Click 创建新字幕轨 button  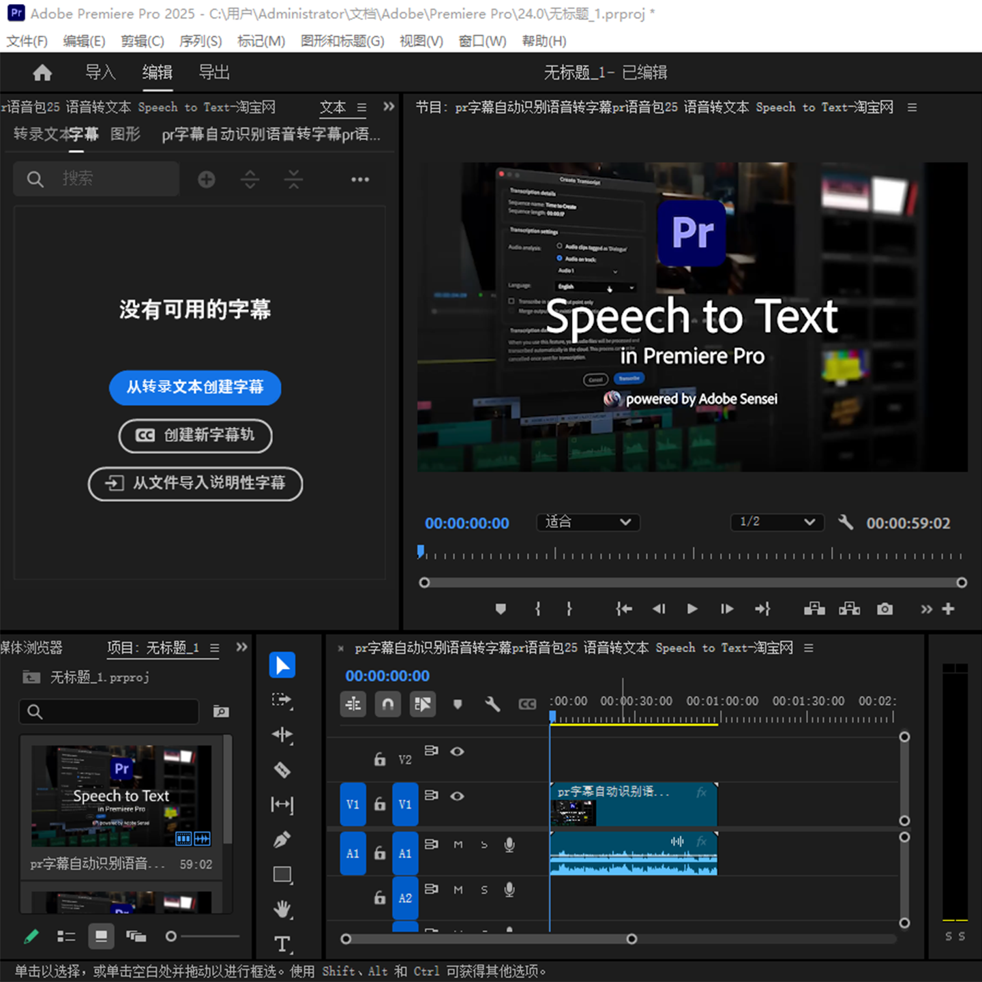point(195,436)
